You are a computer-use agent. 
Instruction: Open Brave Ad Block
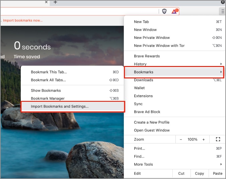[x=175, y=112]
